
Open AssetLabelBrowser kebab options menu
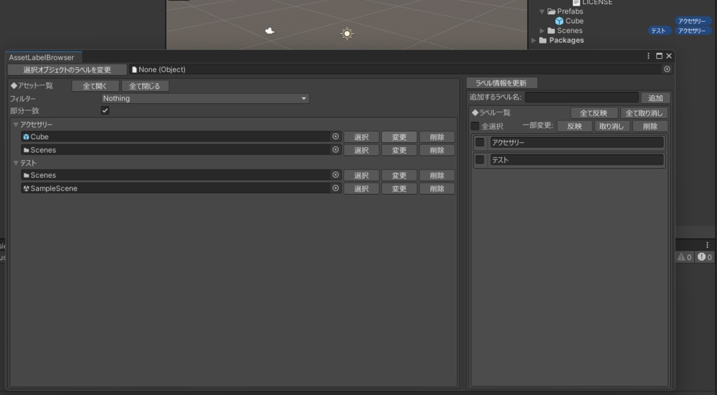[x=648, y=56]
